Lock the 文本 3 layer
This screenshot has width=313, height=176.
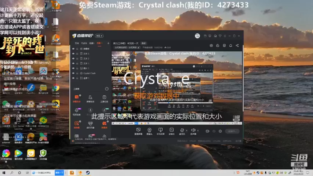tap(77, 54)
